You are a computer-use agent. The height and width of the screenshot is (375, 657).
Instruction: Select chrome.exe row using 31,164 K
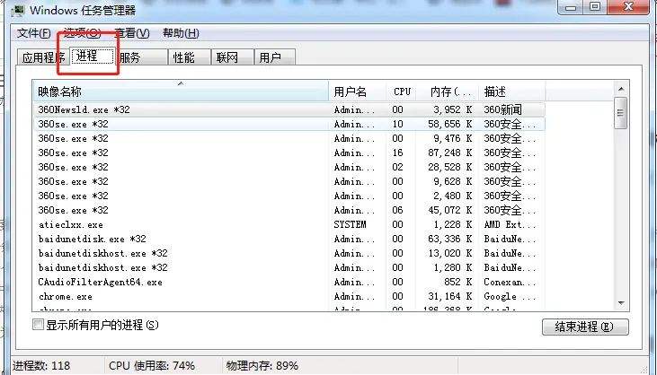point(289,296)
